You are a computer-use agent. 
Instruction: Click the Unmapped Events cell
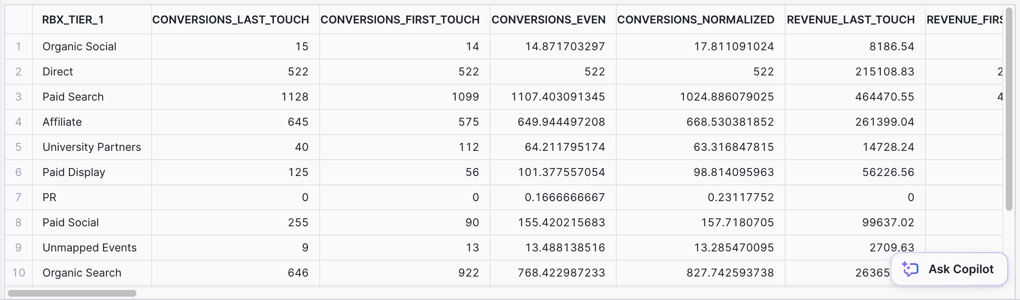tap(92, 248)
